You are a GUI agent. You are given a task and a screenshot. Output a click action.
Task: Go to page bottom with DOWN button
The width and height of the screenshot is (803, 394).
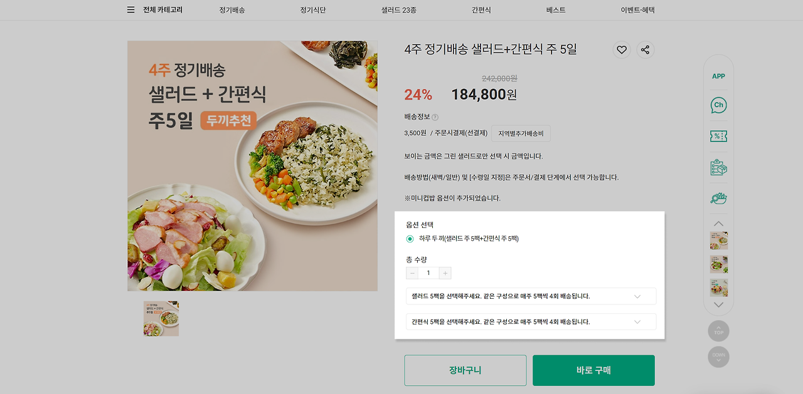pyautogui.click(x=718, y=357)
